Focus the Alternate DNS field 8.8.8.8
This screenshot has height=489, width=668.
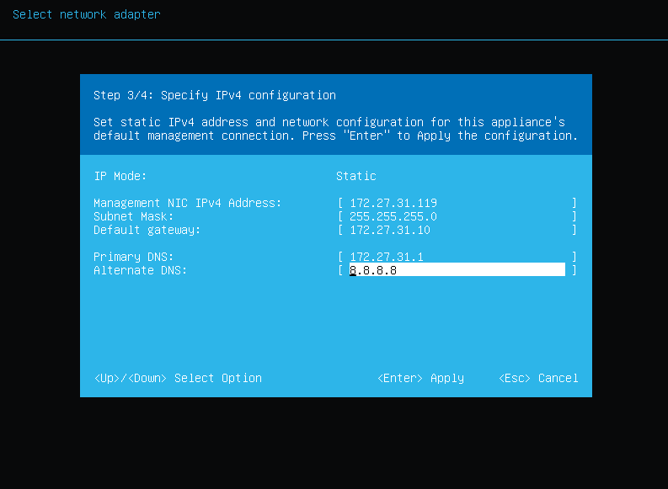tap(457, 270)
